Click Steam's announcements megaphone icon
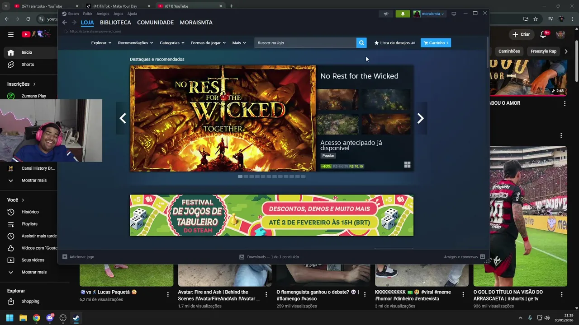This screenshot has height=325, width=579. tap(386, 14)
